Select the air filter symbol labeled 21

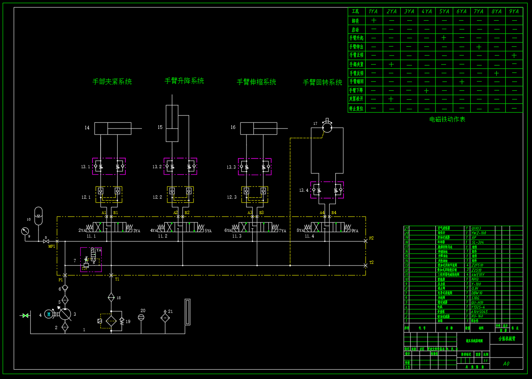tap(165, 318)
